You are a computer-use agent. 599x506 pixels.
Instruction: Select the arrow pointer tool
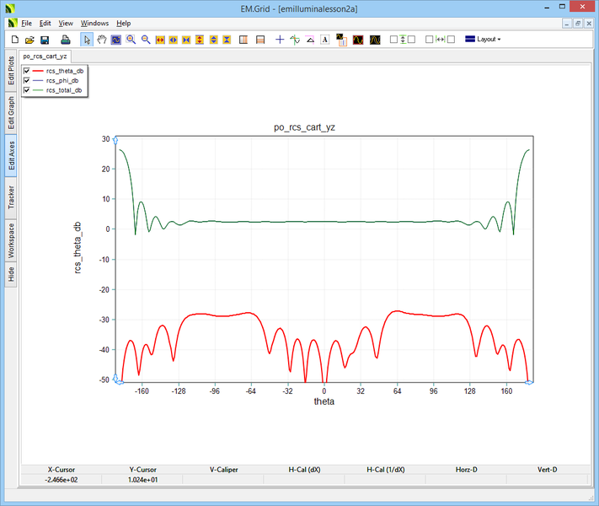coord(88,40)
